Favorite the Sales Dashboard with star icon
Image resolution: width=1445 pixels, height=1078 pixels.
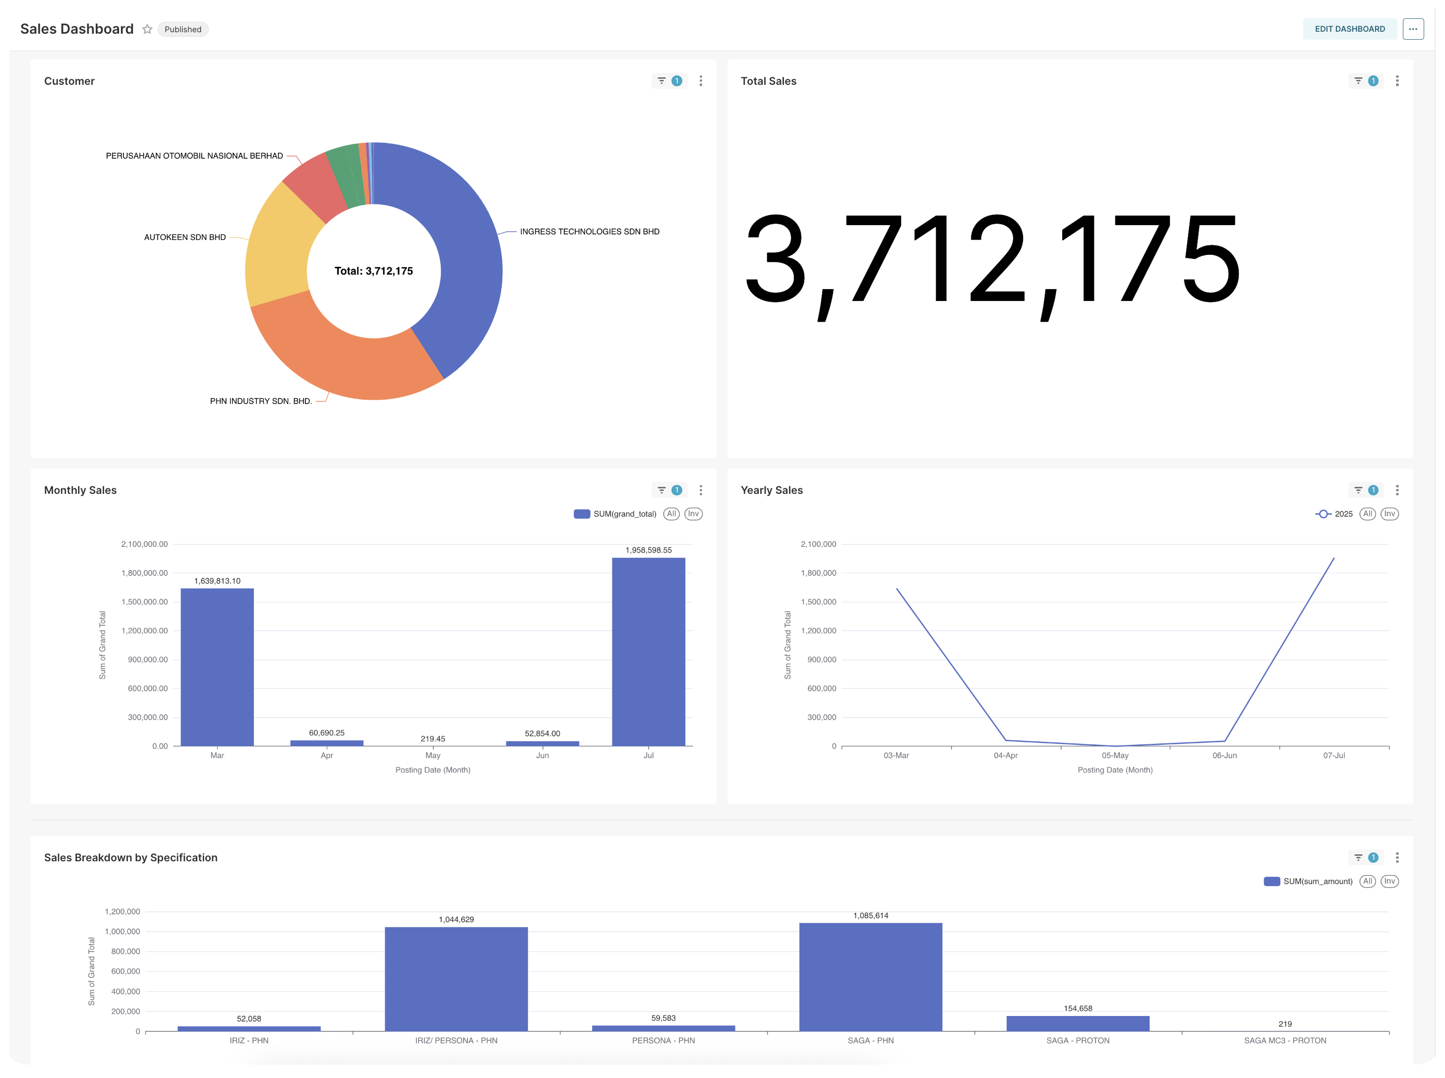click(147, 29)
